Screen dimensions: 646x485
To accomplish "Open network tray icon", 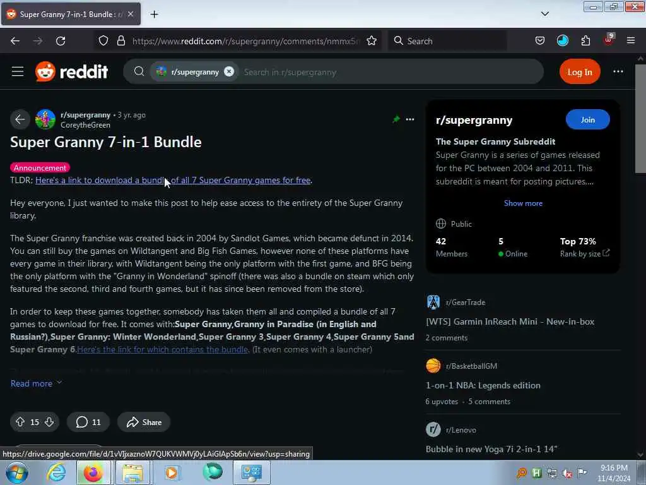I will 551,473.
